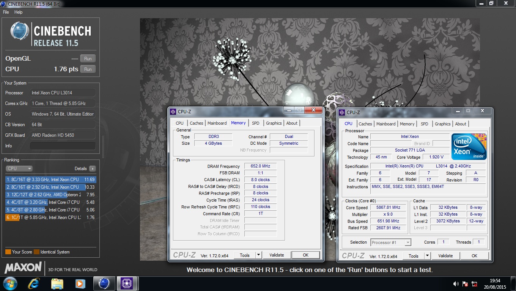The image size is (516, 291).
Task: Click the volume speaker tray icon
Action: 456,284
